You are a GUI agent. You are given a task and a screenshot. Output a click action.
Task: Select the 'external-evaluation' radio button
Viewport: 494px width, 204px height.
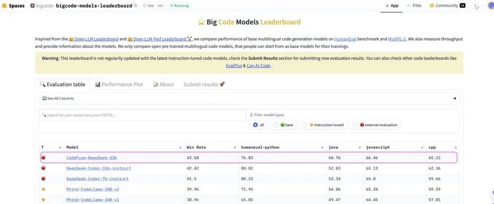(356, 125)
